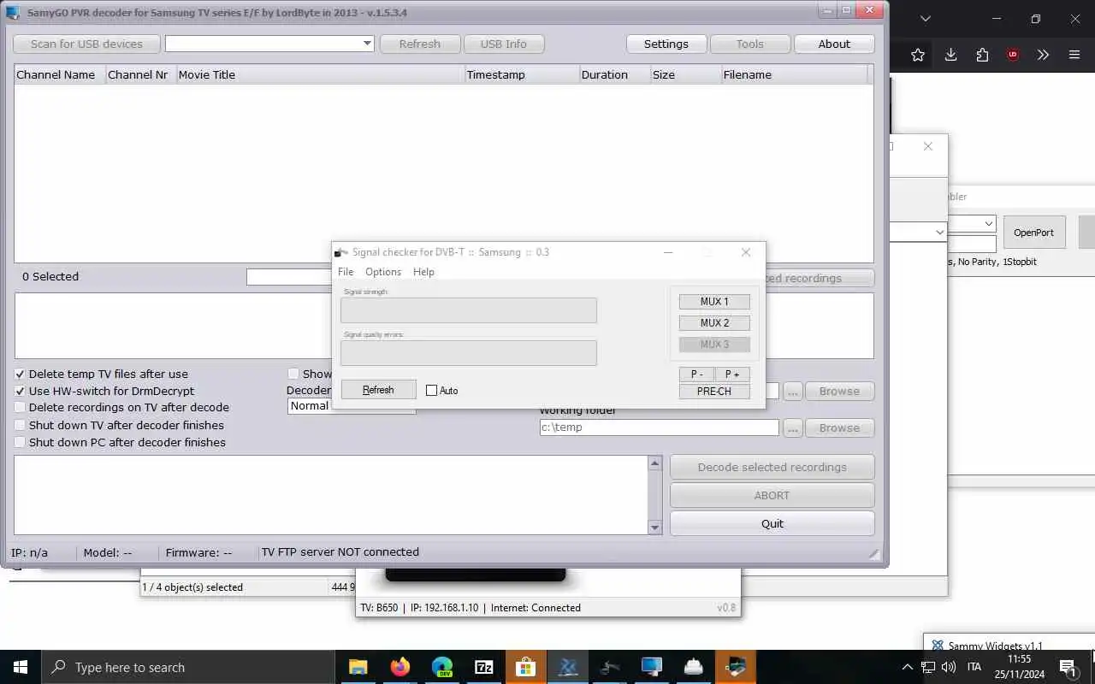Show hidden system tray icons
This screenshot has height=684, width=1095.
coord(908,667)
